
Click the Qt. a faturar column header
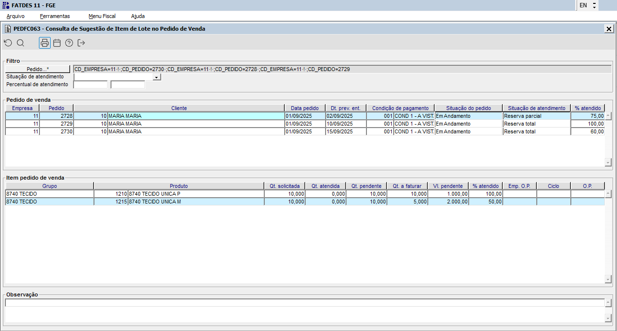point(408,186)
